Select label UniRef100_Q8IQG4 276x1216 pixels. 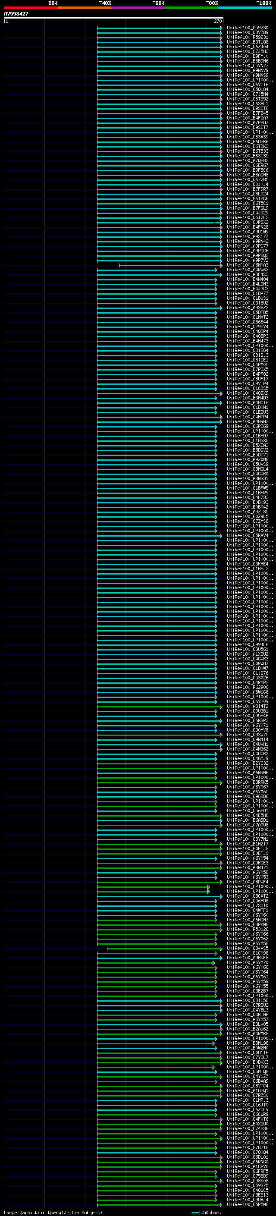point(248,350)
